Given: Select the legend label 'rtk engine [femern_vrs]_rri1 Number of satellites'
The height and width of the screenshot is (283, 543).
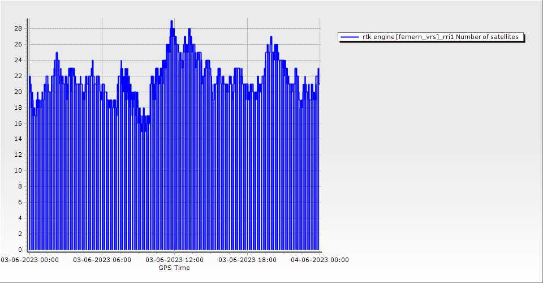Looking at the screenshot, I should pyautogui.click(x=440, y=37).
